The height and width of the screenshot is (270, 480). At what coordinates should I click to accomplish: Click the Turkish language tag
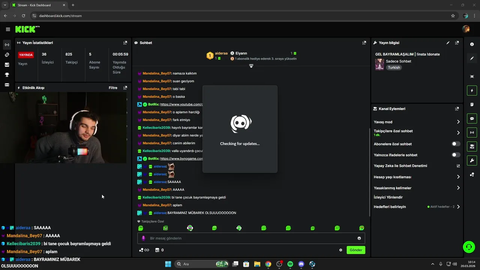click(394, 67)
